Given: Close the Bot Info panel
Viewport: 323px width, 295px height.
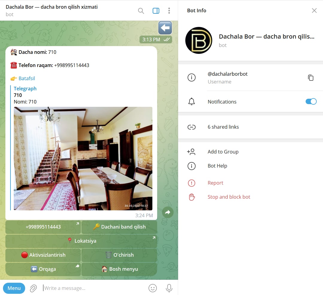Looking at the screenshot, I should [x=314, y=10].
